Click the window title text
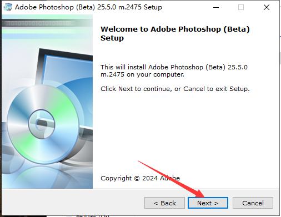This screenshot has height=217, width=281. (88, 7)
